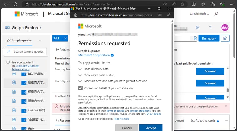Click the Search sample queries field
This screenshot has width=237, height=131.
point(25,52)
